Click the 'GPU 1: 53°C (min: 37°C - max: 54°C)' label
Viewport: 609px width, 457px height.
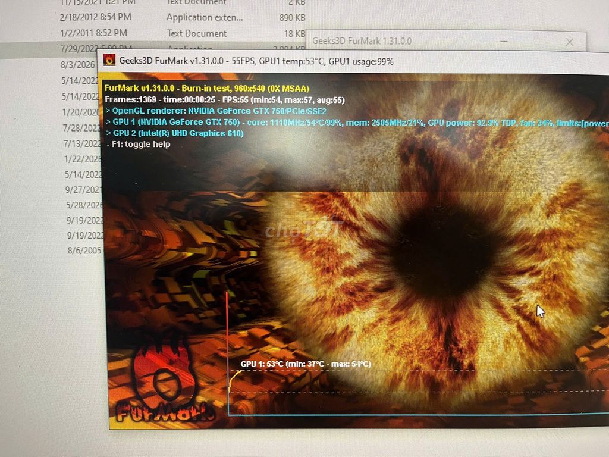[x=306, y=364]
